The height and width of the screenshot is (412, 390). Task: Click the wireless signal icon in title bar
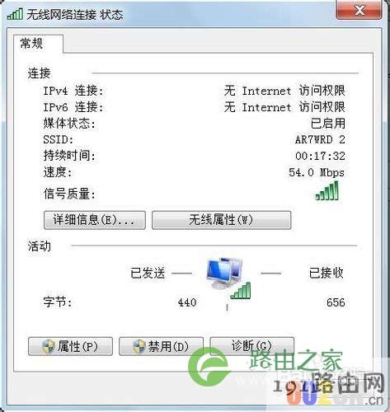(x=15, y=14)
